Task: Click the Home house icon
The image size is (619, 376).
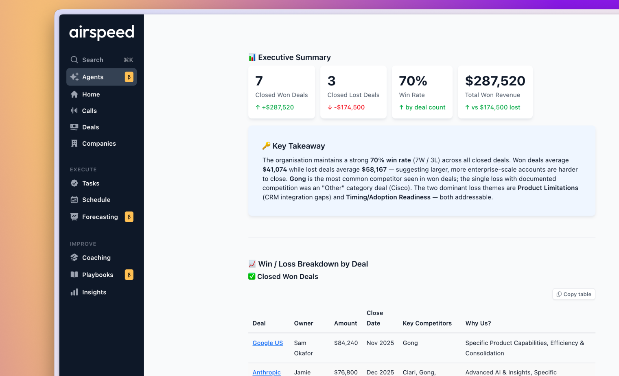Action: click(x=74, y=94)
